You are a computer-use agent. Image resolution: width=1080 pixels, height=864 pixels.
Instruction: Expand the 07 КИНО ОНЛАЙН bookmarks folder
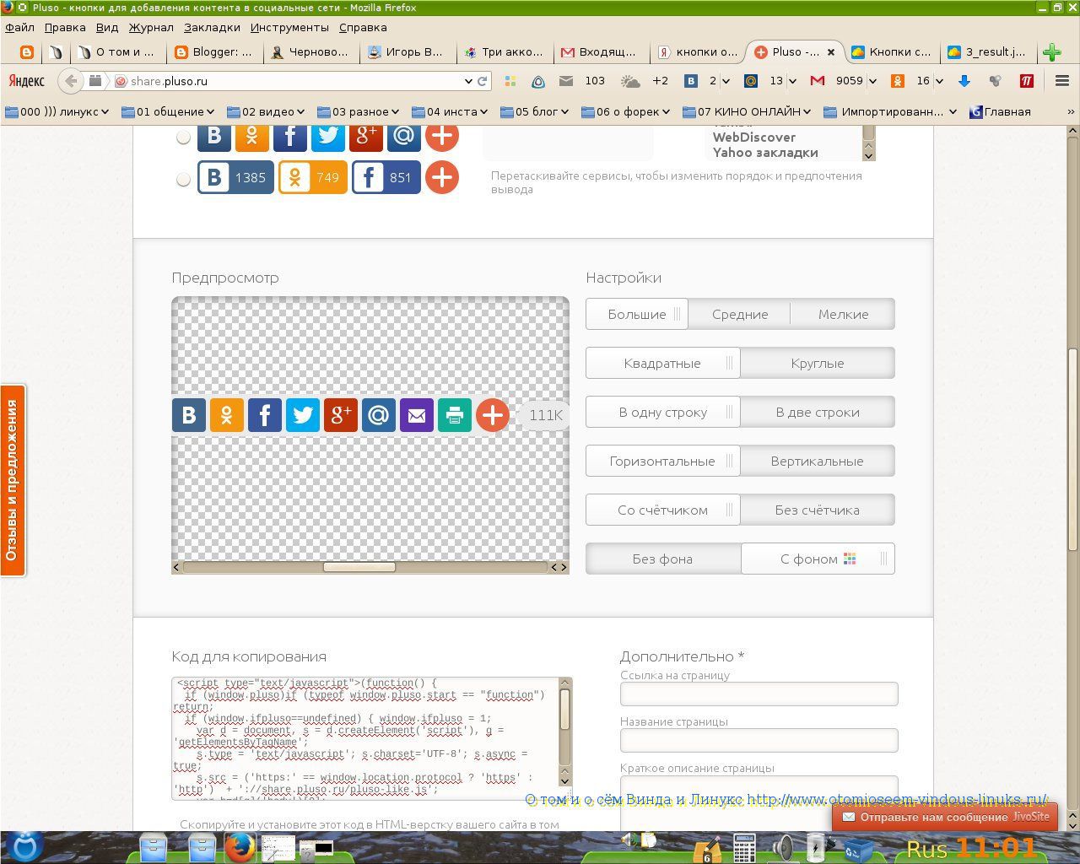click(747, 111)
